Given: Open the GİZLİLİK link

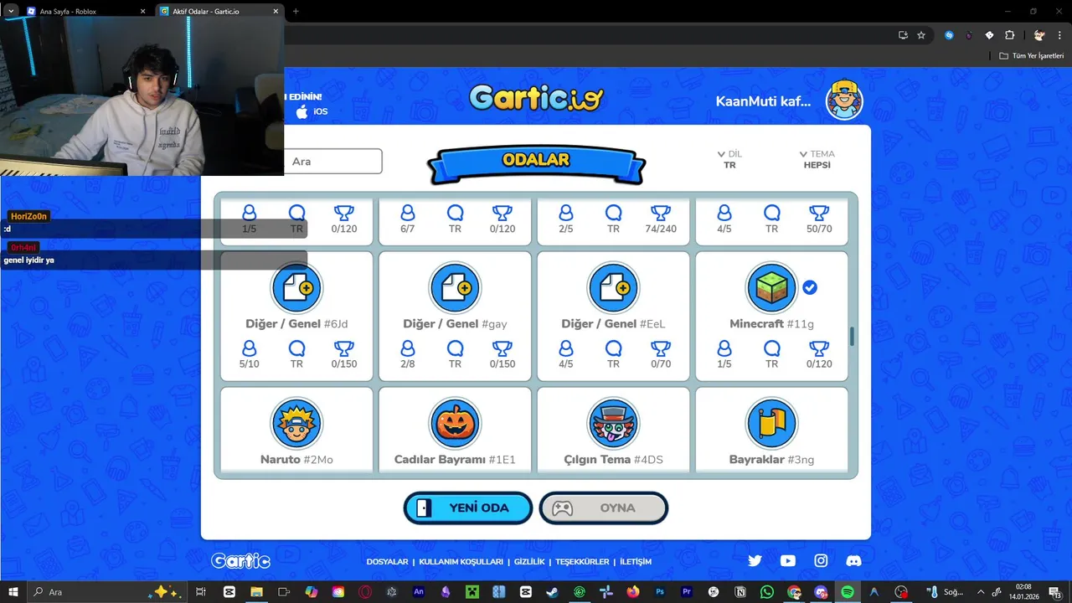Looking at the screenshot, I should coord(529,562).
